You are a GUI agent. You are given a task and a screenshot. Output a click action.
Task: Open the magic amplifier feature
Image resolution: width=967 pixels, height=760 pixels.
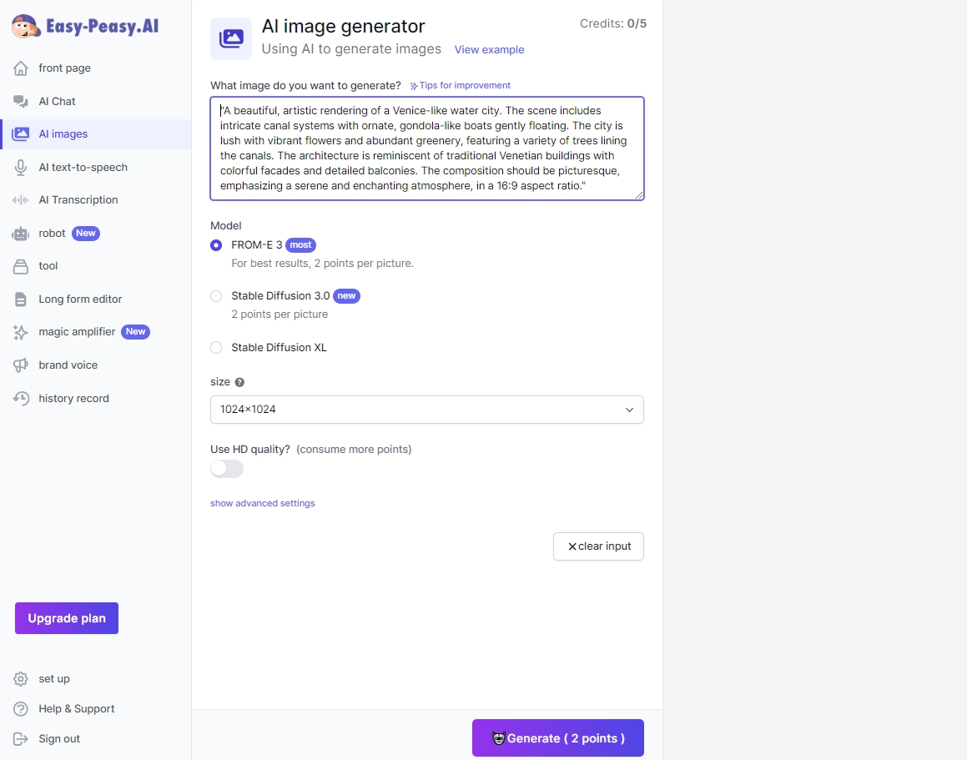point(77,331)
